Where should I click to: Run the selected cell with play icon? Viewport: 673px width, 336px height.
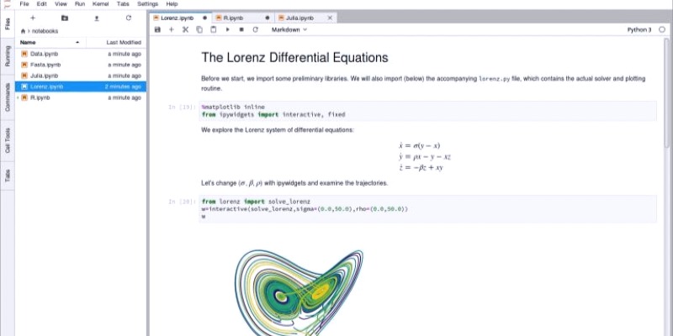(227, 29)
